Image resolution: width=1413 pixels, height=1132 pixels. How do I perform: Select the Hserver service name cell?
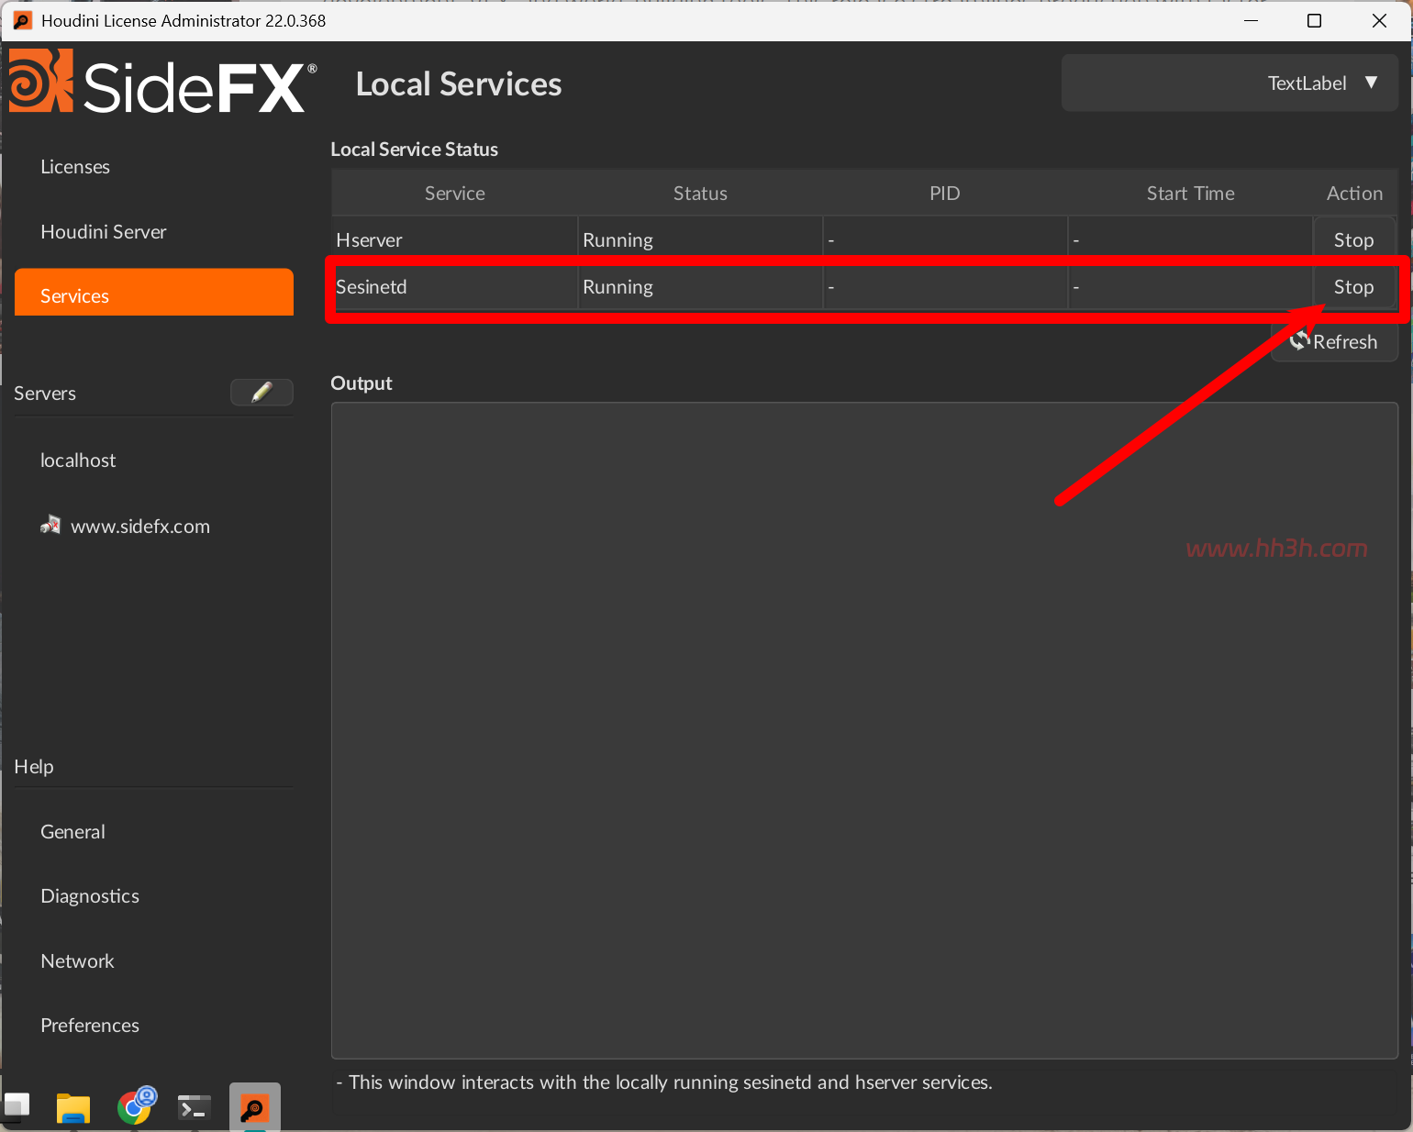tap(455, 240)
